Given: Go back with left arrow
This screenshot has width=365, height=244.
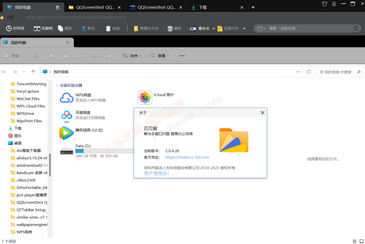Looking at the screenshot, I should 4,72.
